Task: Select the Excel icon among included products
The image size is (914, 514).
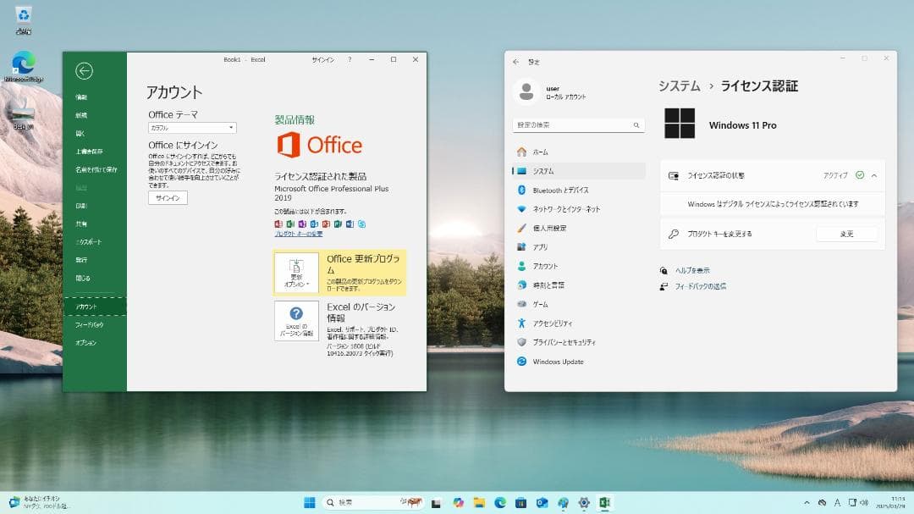Action: coord(289,224)
